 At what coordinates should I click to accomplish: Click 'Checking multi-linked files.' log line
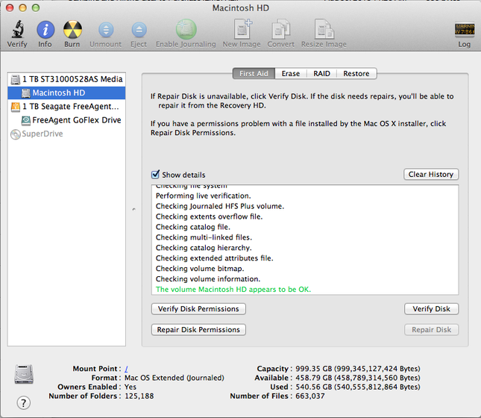click(204, 237)
